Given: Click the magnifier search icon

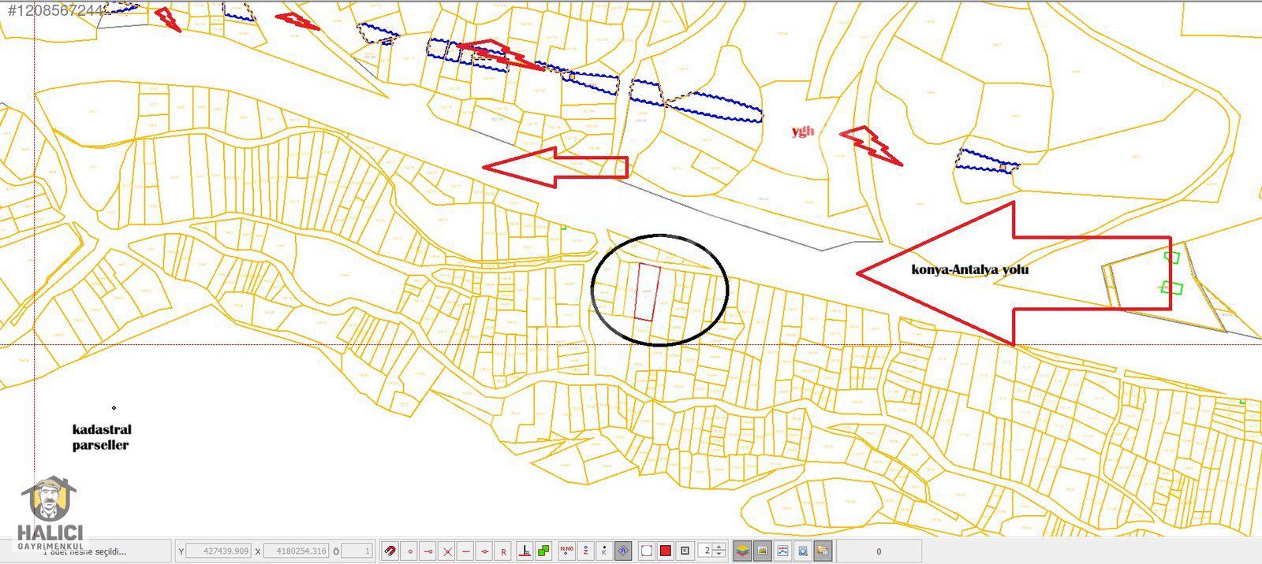Looking at the screenshot, I should [802, 551].
